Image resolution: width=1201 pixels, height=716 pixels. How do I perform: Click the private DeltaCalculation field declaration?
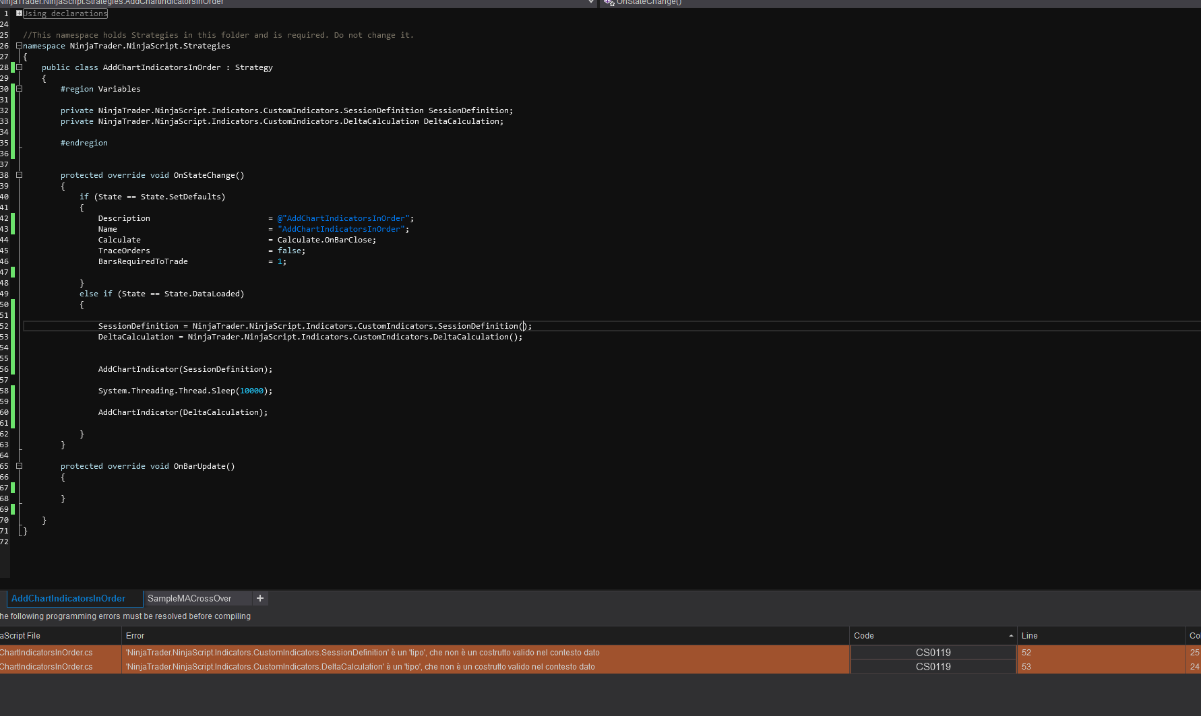tap(282, 121)
